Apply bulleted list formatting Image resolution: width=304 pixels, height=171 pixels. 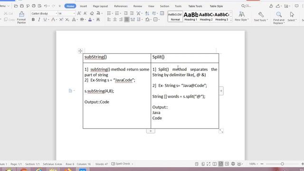click(x=109, y=13)
